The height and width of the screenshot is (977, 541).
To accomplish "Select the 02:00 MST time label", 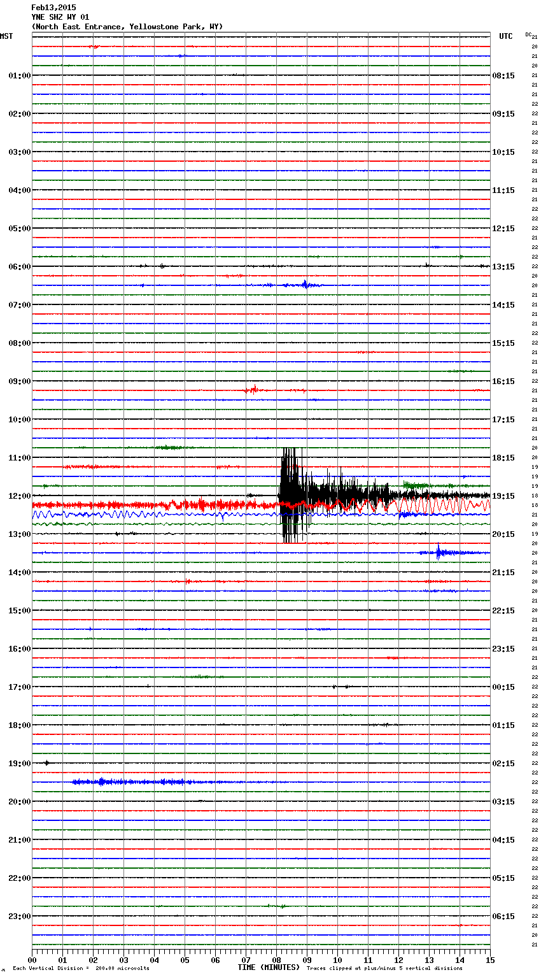I will (19, 114).
